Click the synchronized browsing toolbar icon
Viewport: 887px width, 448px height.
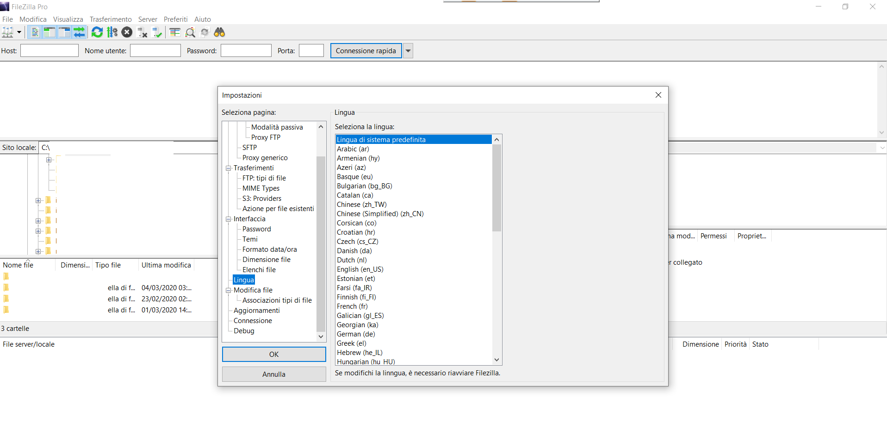(x=205, y=32)
